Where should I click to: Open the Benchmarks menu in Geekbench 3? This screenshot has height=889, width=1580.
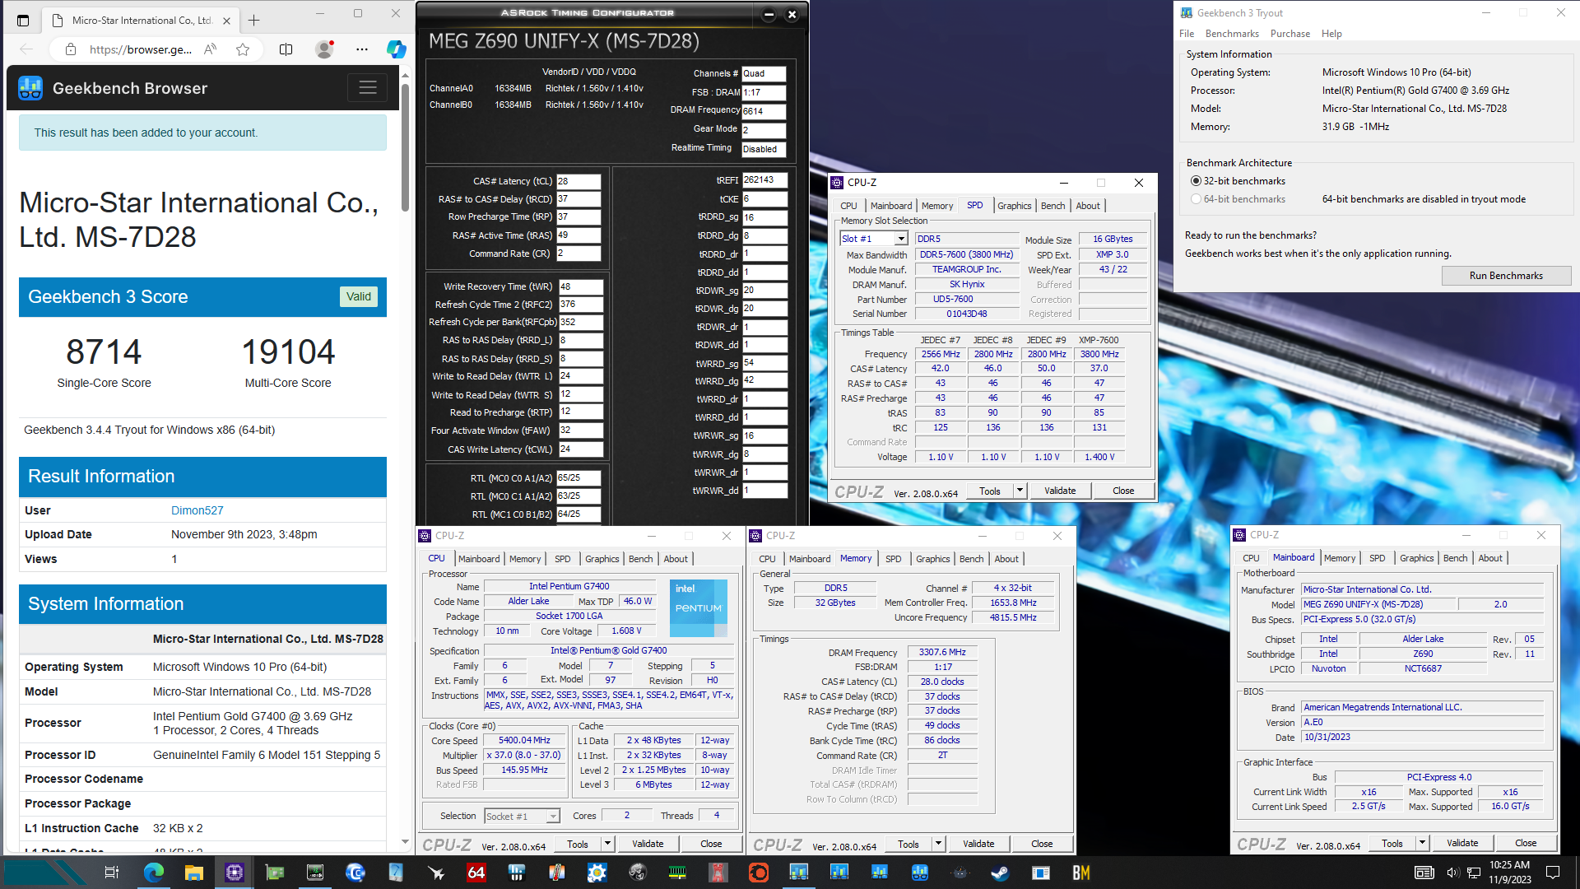tap(1232, 34)
